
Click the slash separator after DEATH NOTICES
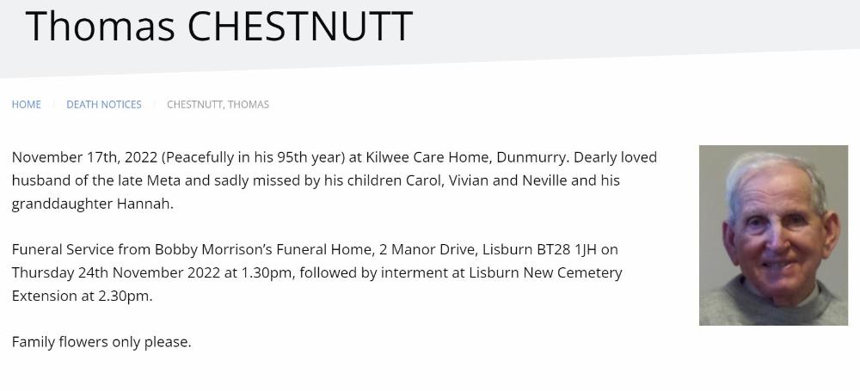pos(155,105)
